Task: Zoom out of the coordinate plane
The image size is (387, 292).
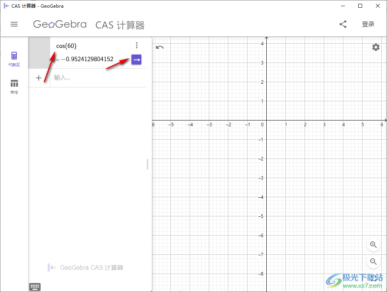Action: (373, 262)
